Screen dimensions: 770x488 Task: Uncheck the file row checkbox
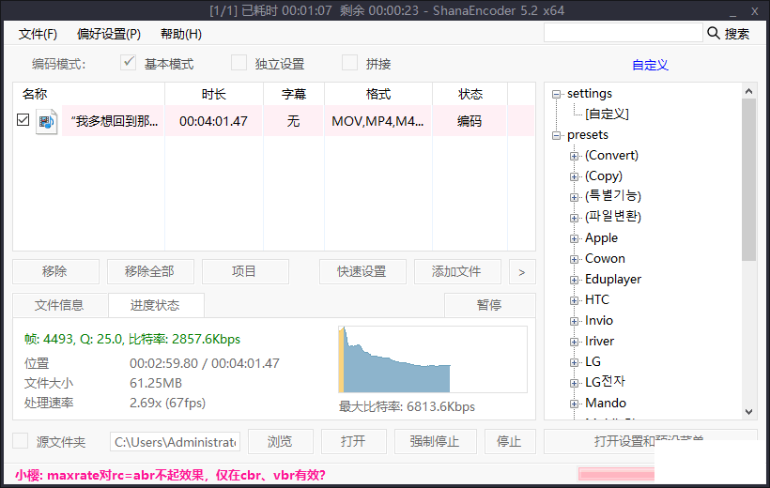(23, 120)
